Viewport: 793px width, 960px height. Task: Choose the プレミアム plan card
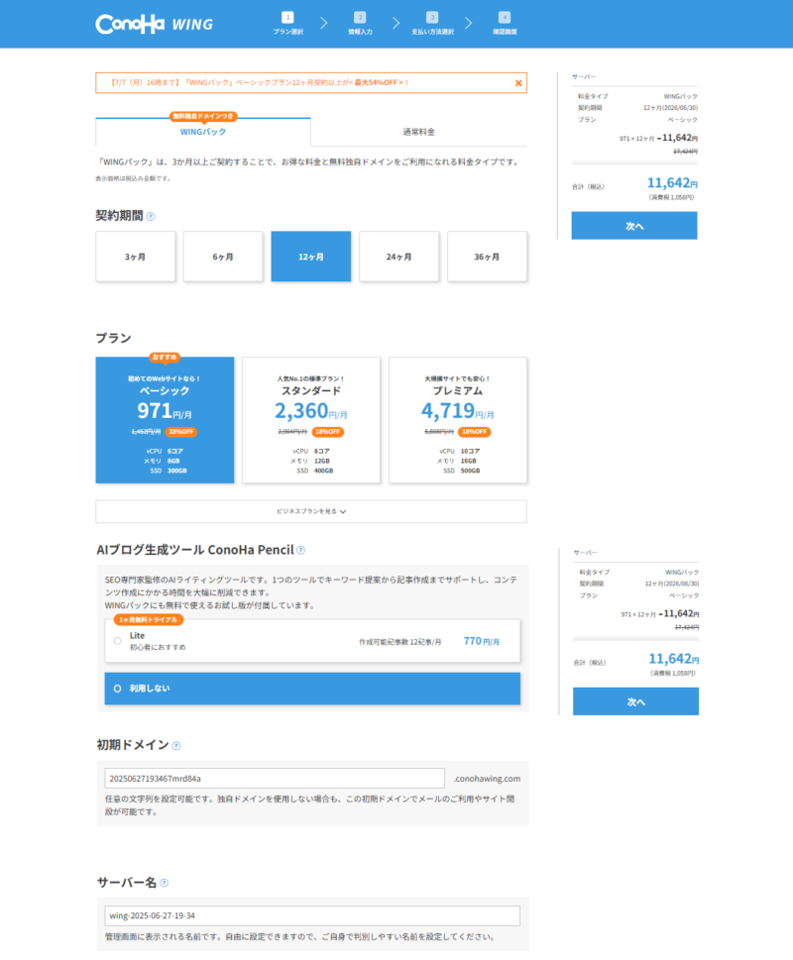pos(458,420)
